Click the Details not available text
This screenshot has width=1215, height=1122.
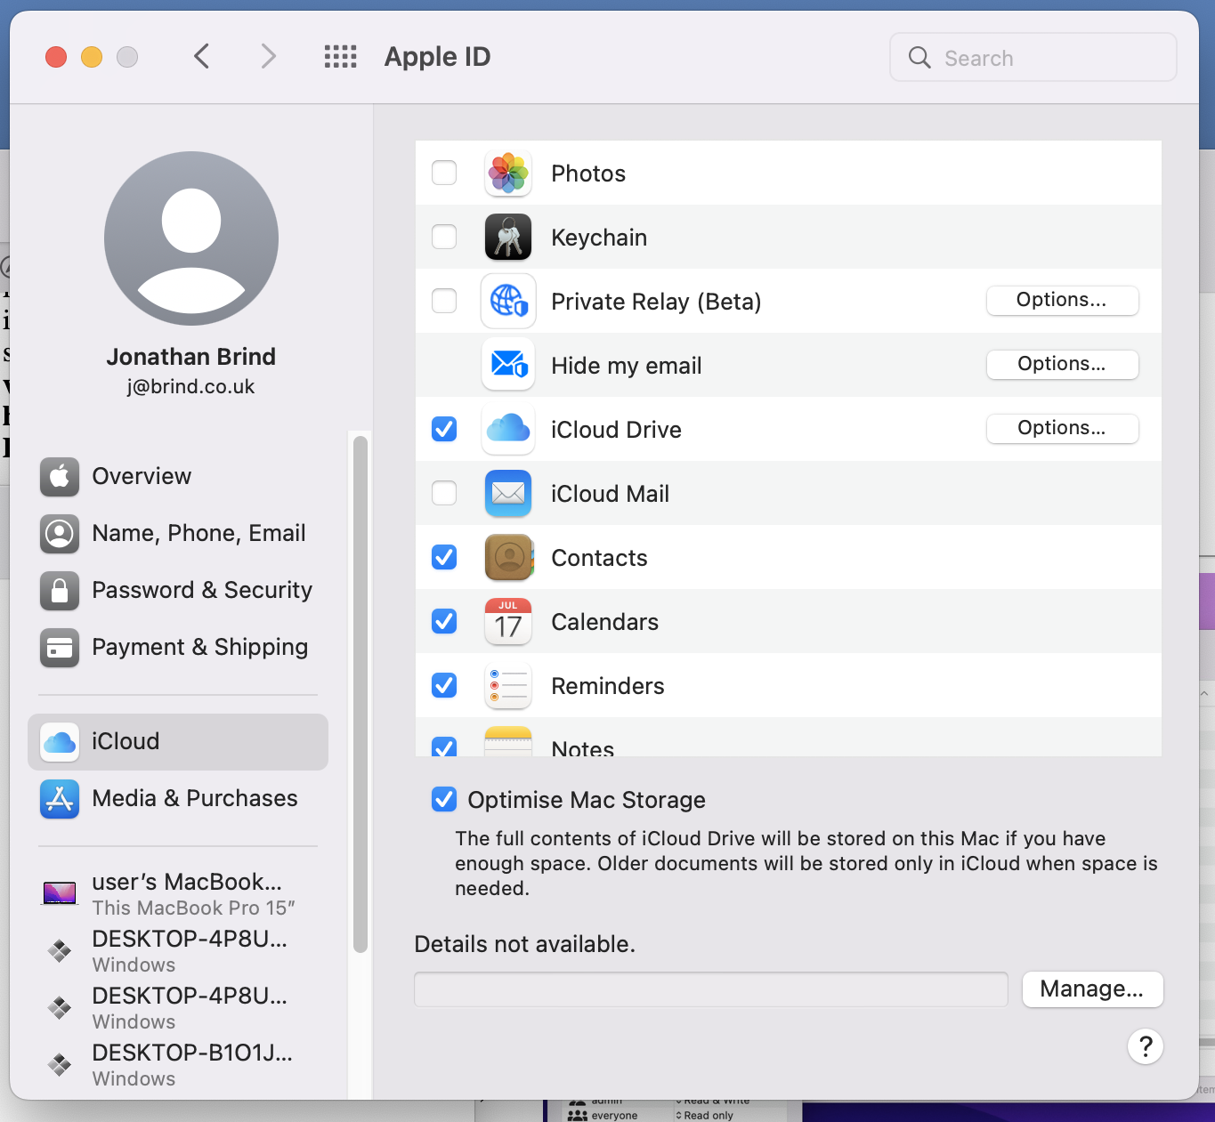pos(525,945)
